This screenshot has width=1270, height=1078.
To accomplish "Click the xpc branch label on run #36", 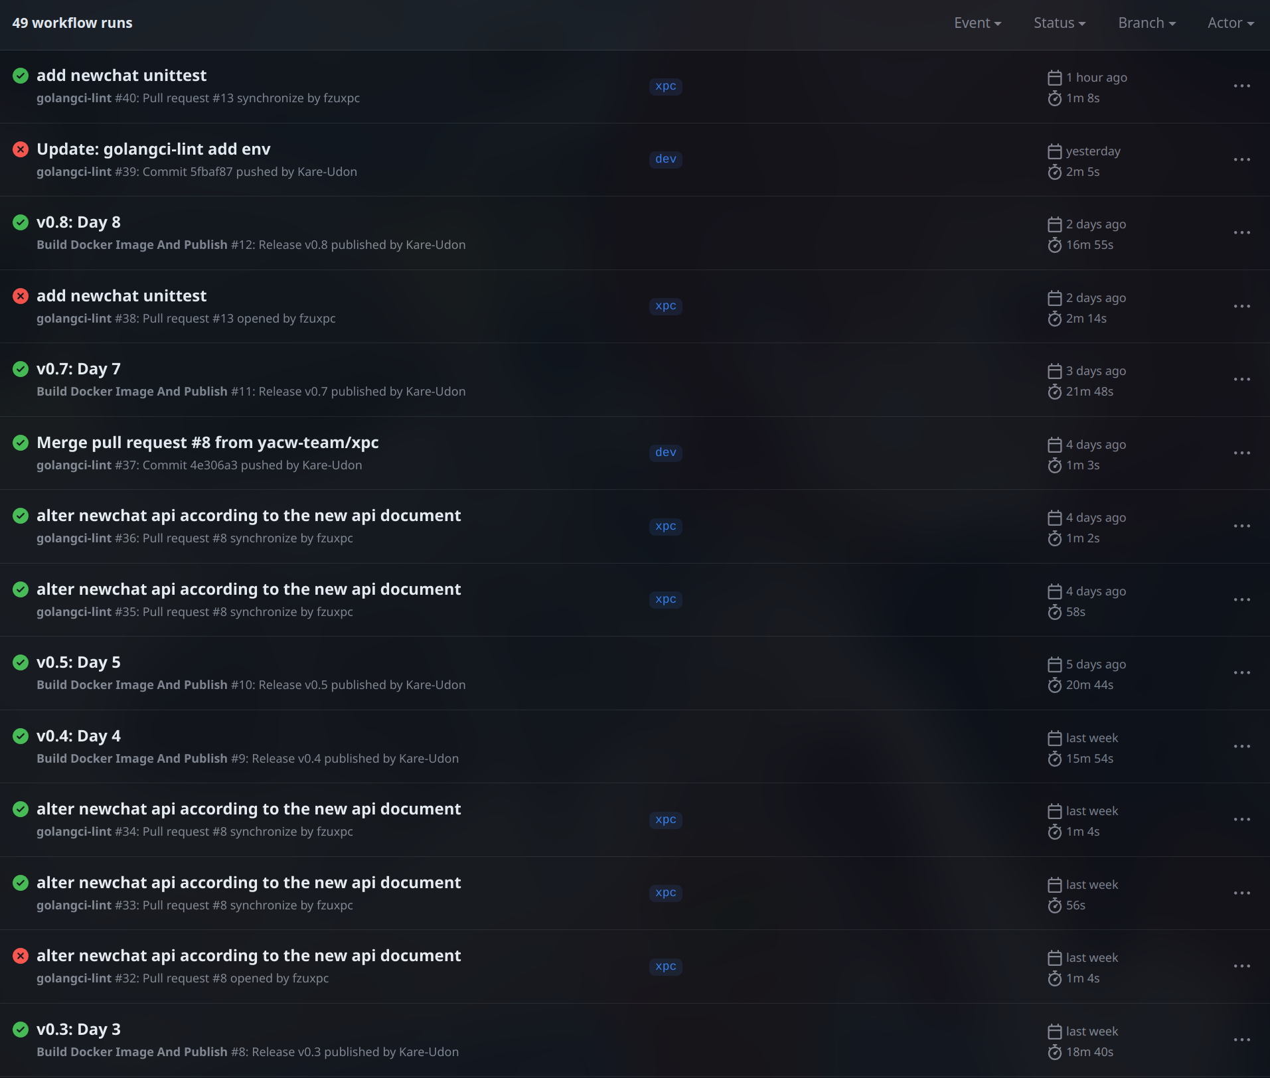I will [x=665, y=526].
